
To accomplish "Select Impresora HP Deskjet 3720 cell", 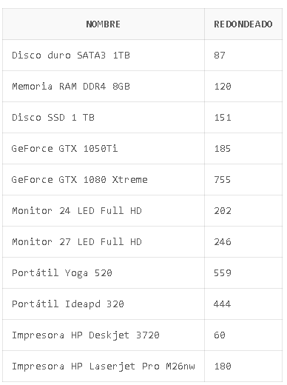I will click(x=104, y=335).
